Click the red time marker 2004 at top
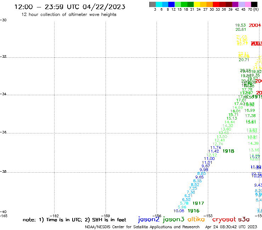262x230 pixels. click(x=255, y=25)
